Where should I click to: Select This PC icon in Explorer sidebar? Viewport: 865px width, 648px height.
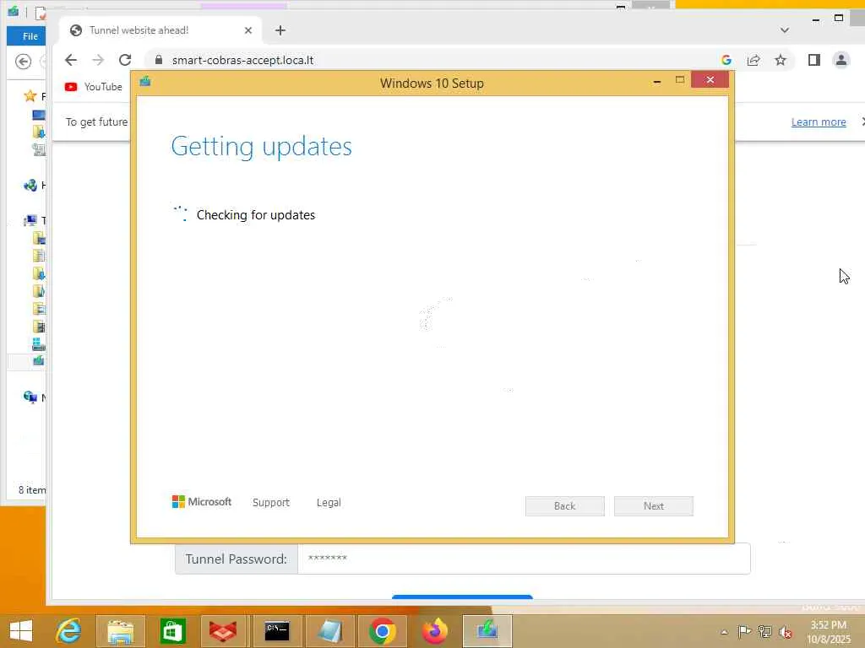point(30,220)
